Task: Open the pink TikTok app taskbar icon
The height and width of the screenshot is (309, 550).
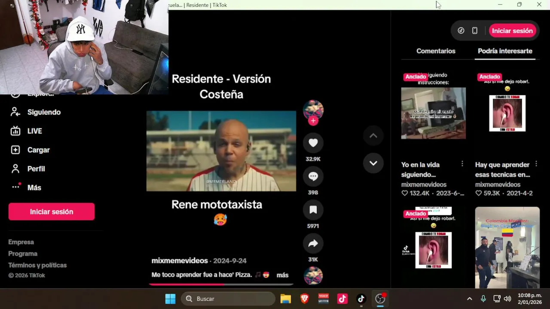Action: click(342, 299)
